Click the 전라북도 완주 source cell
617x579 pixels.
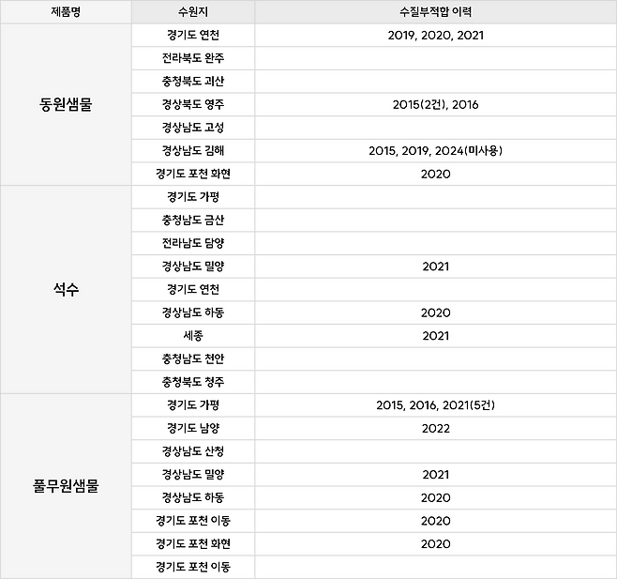tap(192, 58)
